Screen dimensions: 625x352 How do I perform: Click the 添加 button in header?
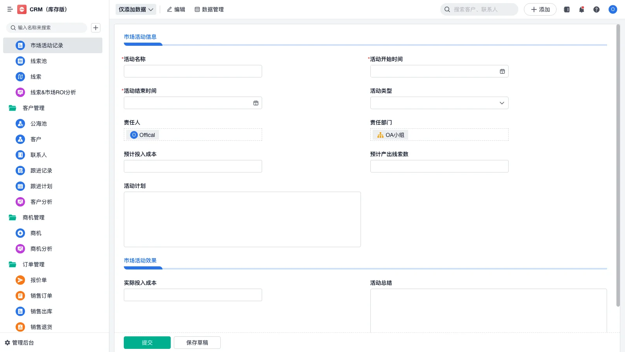[540, 9]
